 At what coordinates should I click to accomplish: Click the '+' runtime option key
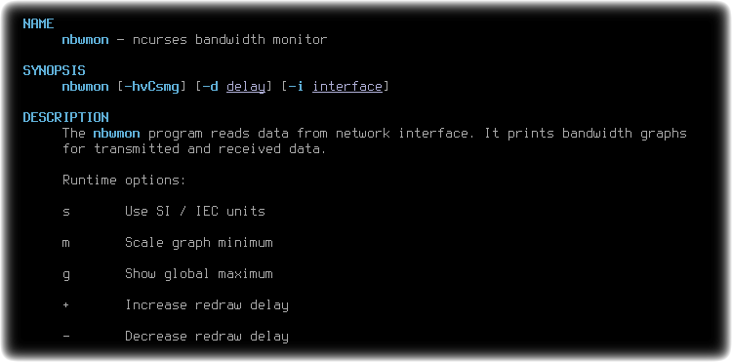[x=66, y=305]
